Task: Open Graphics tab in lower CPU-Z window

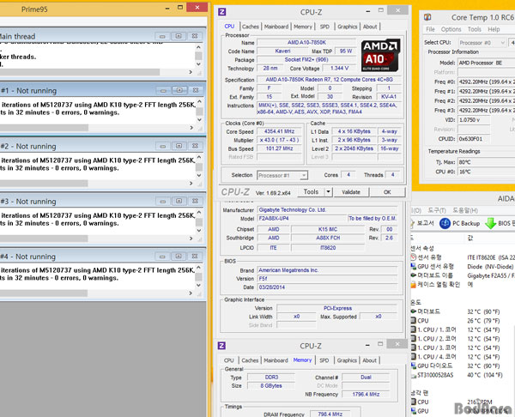Action: 347,360
